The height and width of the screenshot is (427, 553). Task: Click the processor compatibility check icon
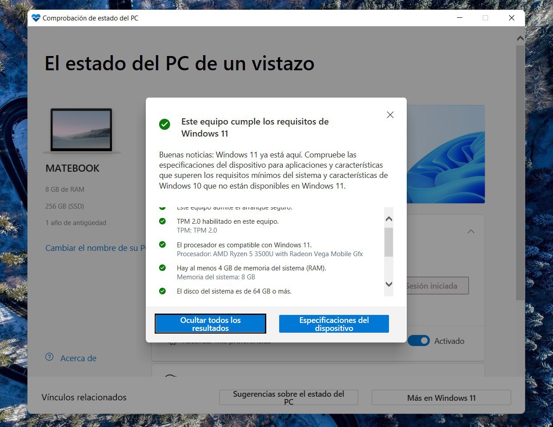(162, 245)
